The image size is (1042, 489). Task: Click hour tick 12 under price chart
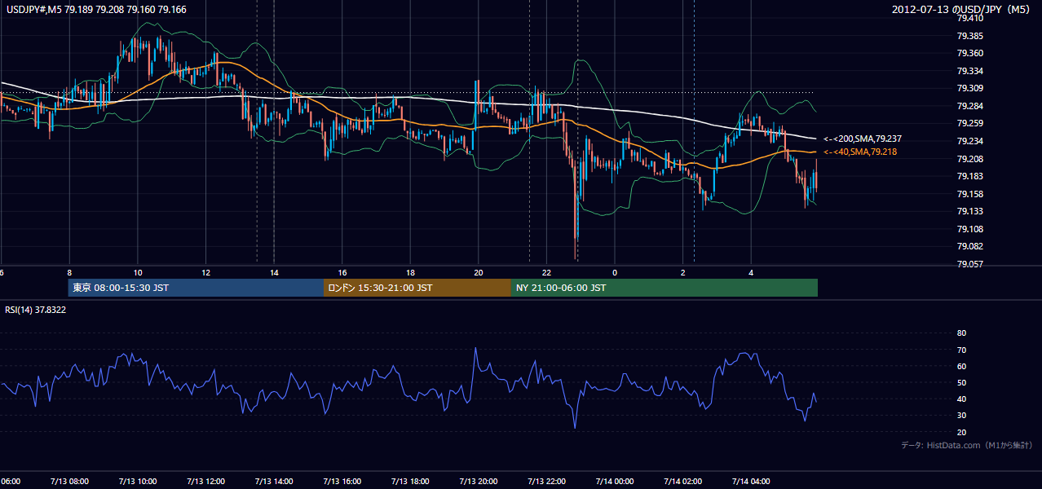(x=205, y=272)
